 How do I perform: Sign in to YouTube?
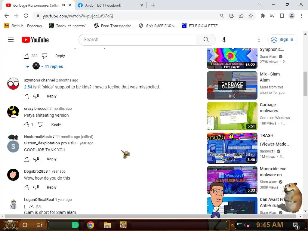click(x=282, y=40)
